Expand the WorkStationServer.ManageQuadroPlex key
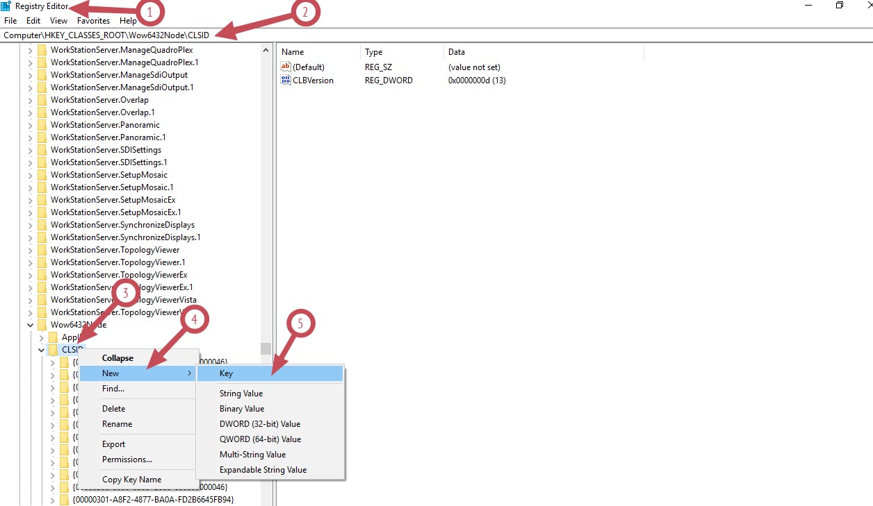Screen dimensions: 873x506 pos(30,50)
